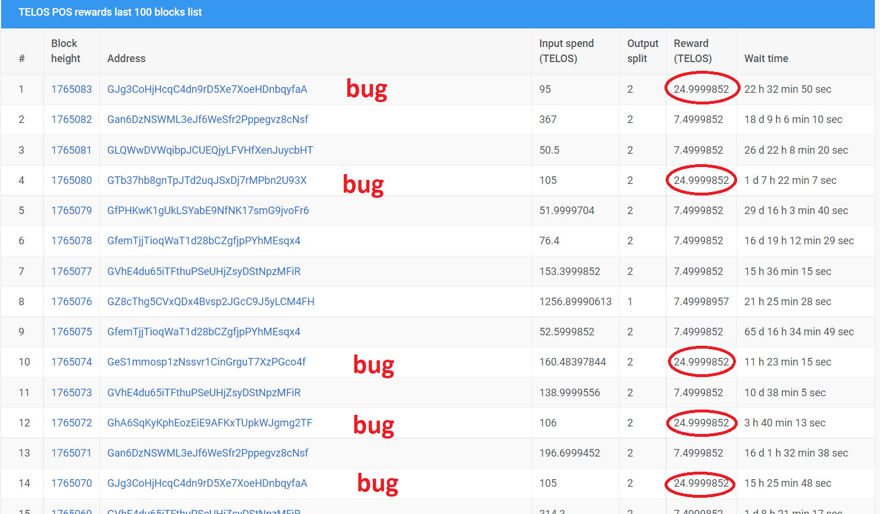Open address GJg3CoHjHcqC4dn9rD5Xe7XoeHDnbqyfaA in row 14
The width and height of the screenshot is (880, 514).
point(207,483)
